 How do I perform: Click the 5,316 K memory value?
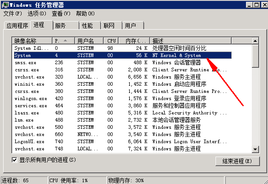pyautogui.click(x=138, y=113)
